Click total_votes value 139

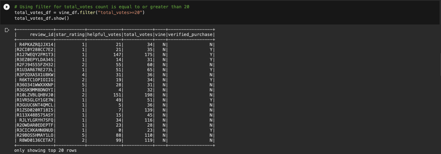coord(149,110)
